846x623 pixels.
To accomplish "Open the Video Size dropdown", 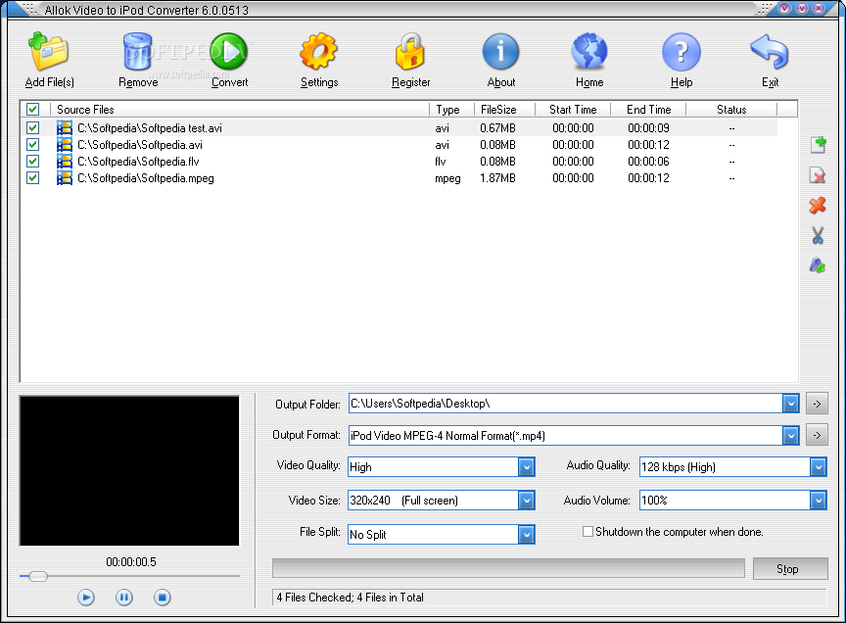I will 526,501.
